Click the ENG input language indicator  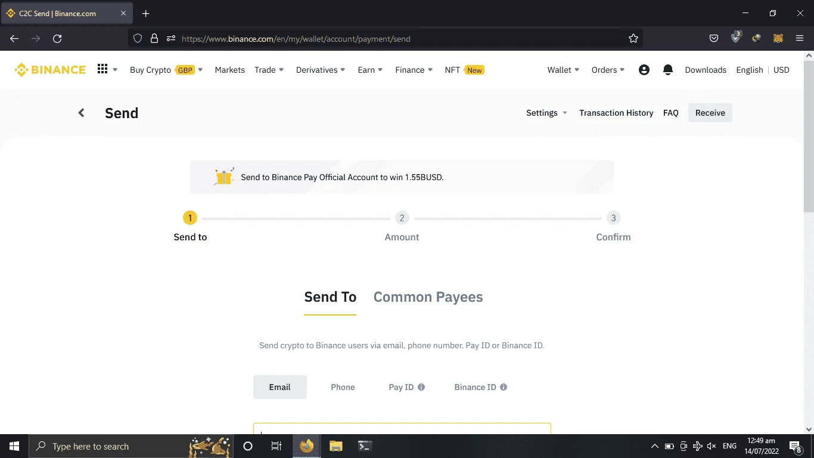pyautogui.click(x=729, y=446)
